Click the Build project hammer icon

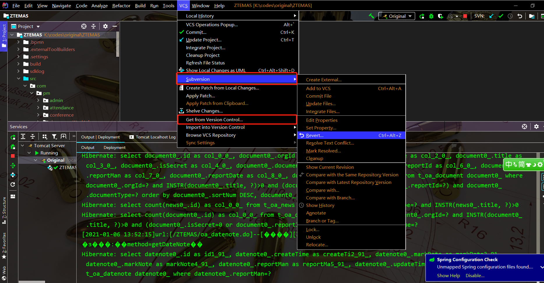click(x=371, y=16)
